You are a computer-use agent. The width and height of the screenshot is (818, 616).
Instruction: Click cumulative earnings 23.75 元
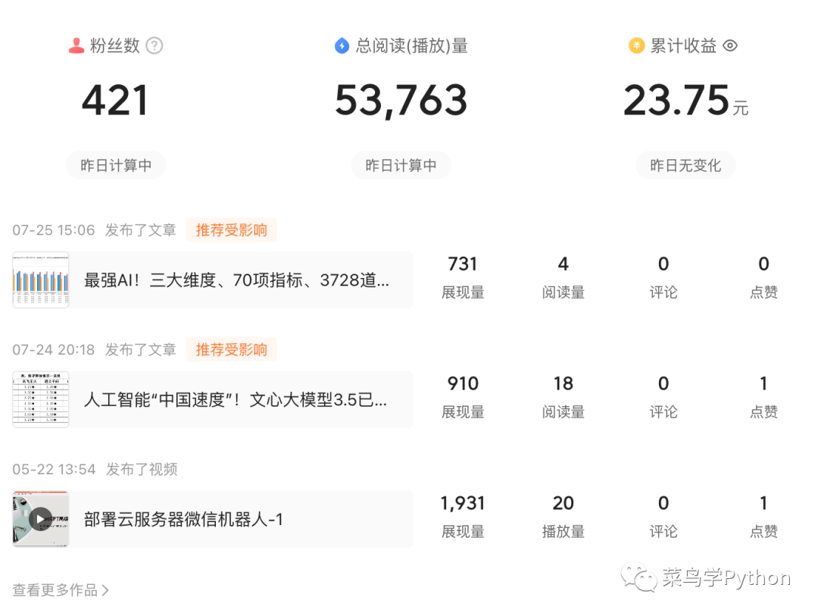[685, 100]
